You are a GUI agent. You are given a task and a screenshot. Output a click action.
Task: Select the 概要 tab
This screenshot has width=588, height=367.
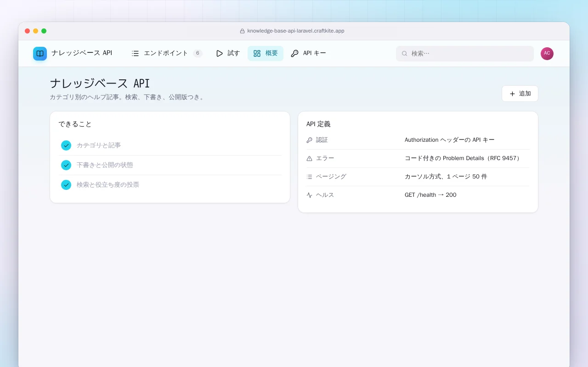click(x=266, y=53)
